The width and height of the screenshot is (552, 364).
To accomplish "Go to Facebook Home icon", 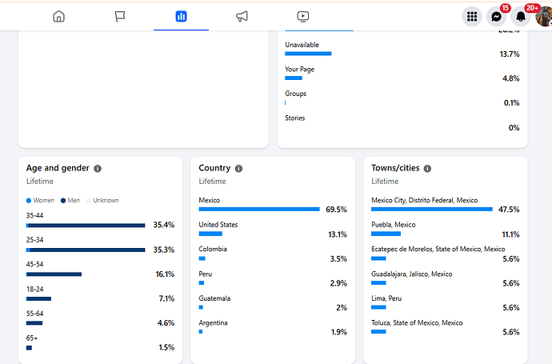I will pos(58,16).
